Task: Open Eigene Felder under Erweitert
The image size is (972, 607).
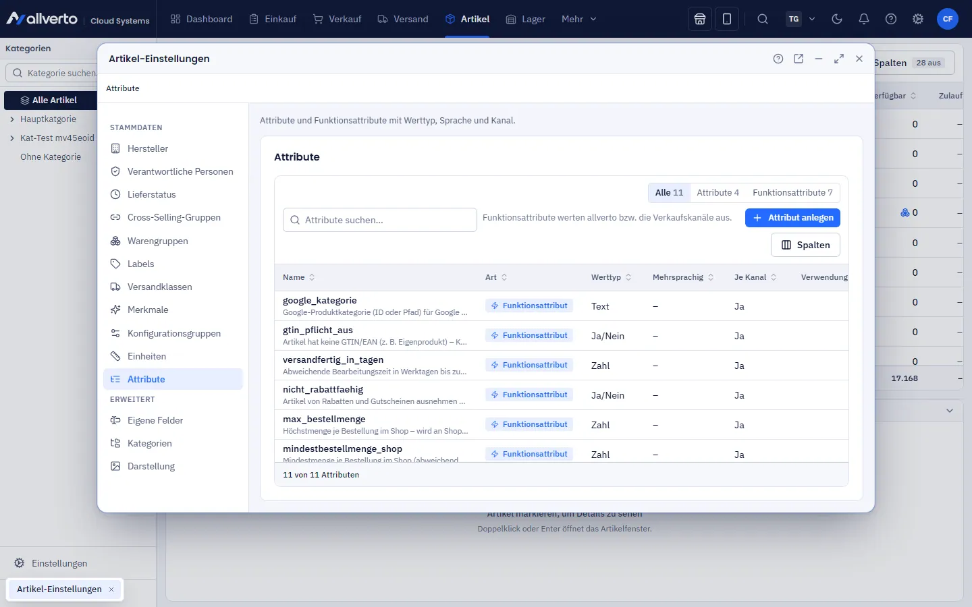Action: [x=173, y=420]
